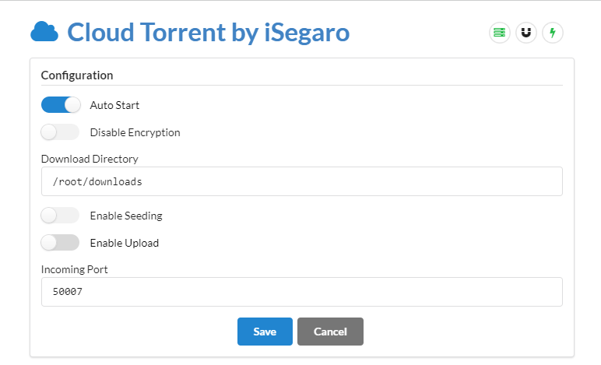This screenshot has width=601, height=365.
Task: Click the blue cloud logo icon
Action: pyautogui.click(x=44, y=33)
